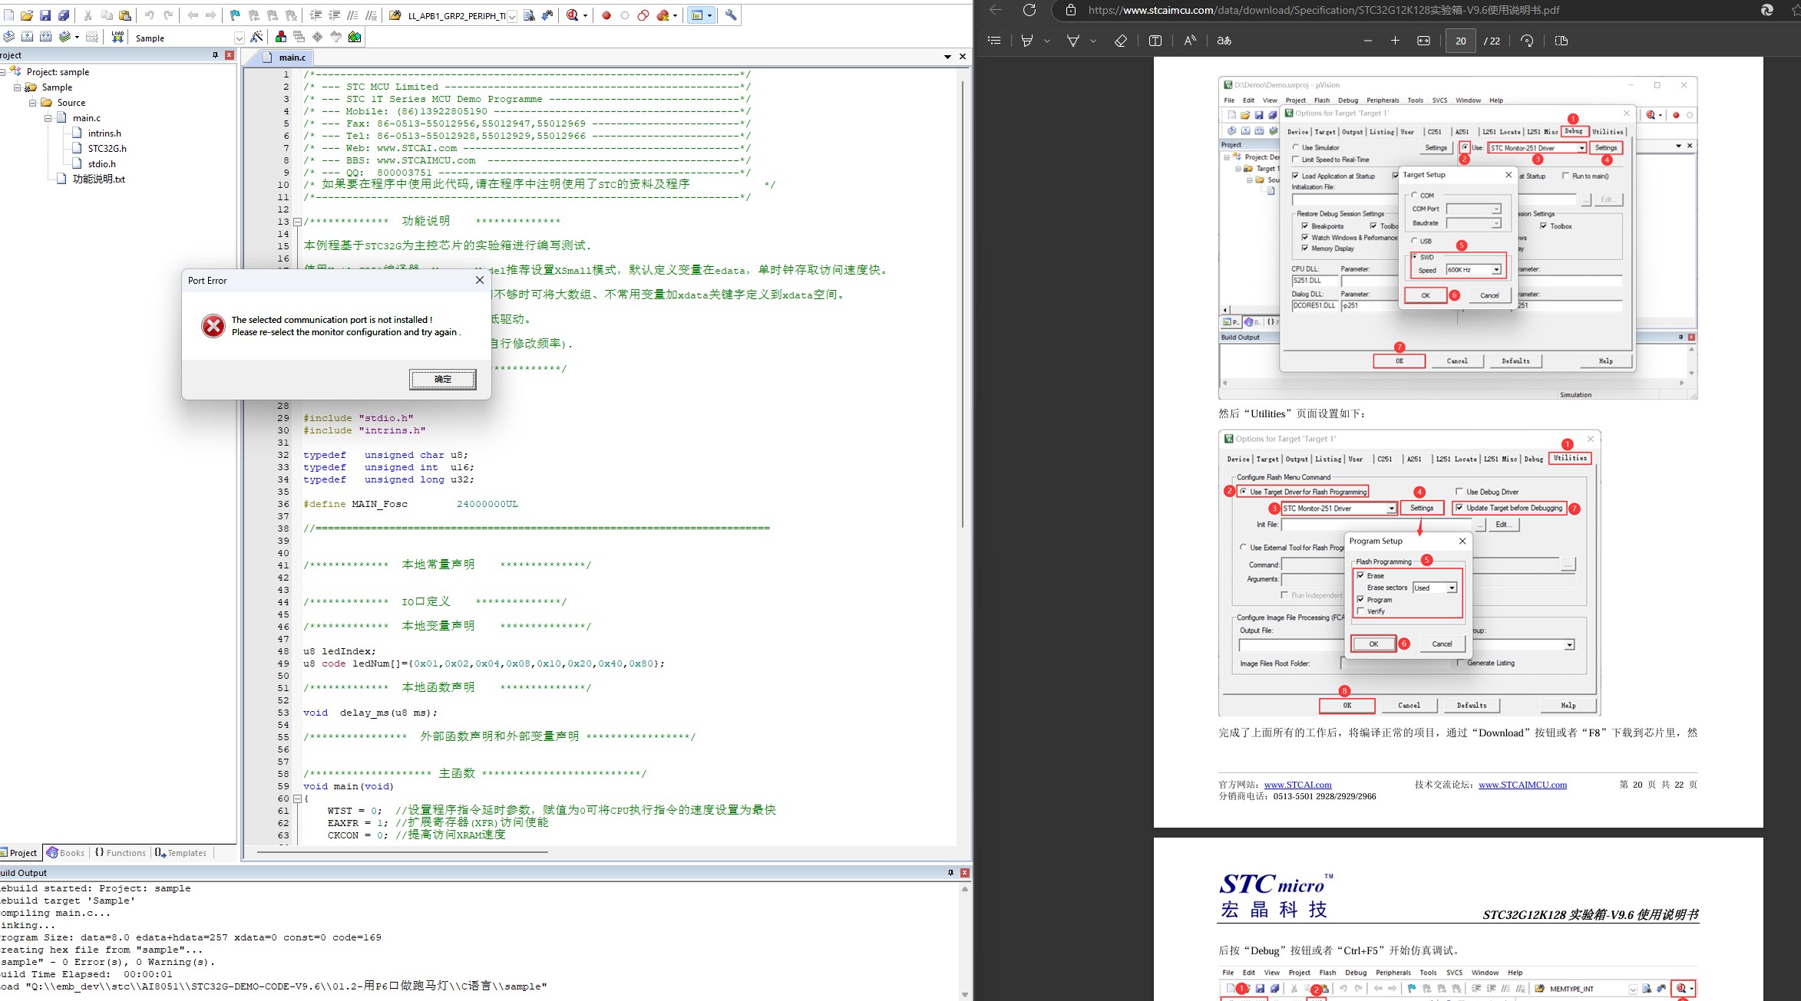1801x1001 pixels.
Task: Close the Port Error dialog with its X
Action: coord(480,280)
